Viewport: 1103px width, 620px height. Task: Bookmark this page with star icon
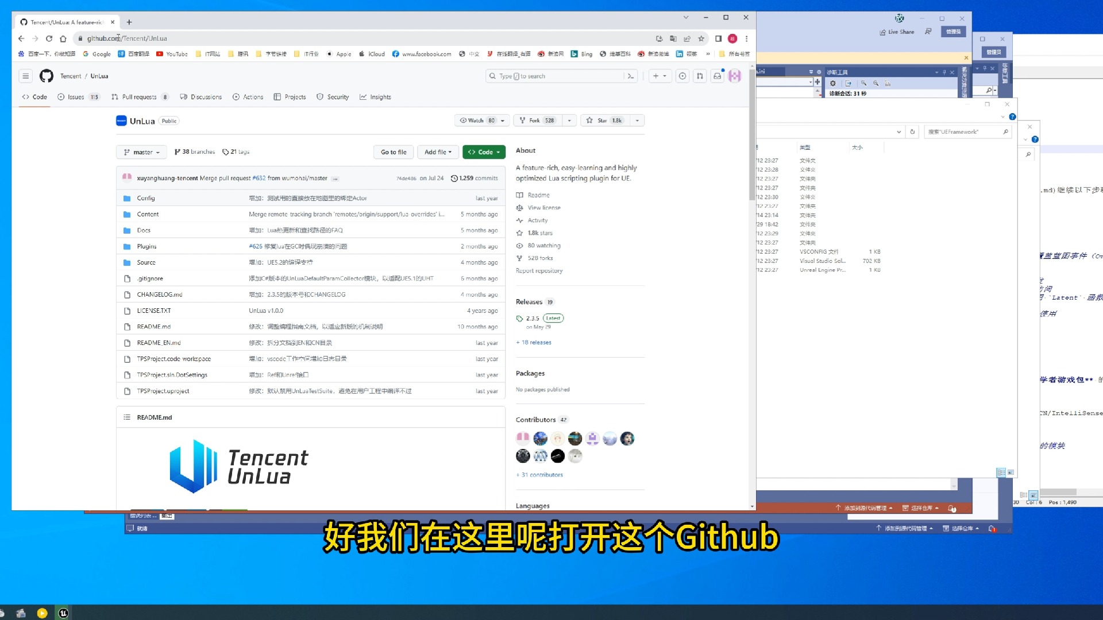click(x=701, y=38)
